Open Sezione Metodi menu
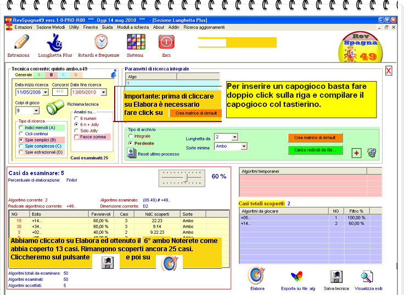404x295 pixels. pyautogui.click(x=50, y=27)
